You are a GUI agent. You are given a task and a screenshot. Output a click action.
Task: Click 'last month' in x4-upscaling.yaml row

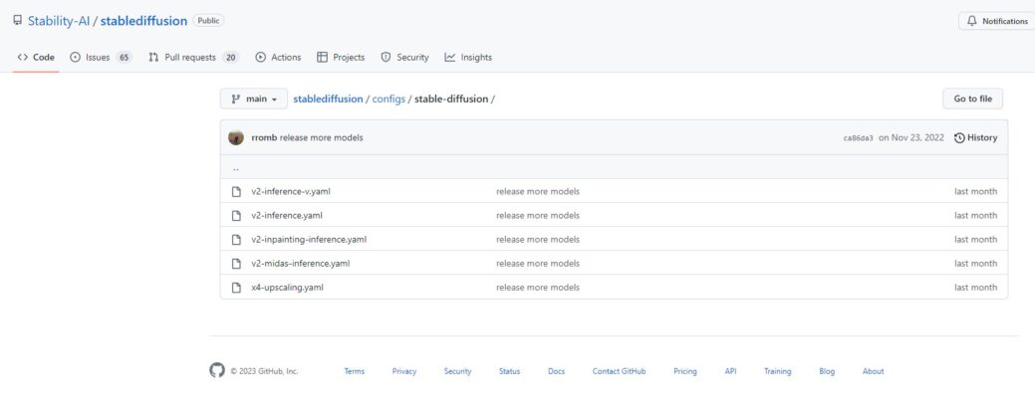point(975,288)
